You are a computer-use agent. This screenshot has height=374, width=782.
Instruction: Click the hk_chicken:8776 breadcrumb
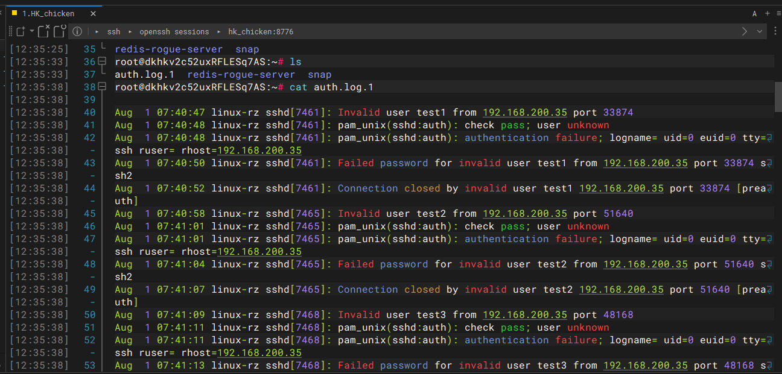(x=261, y=31)
